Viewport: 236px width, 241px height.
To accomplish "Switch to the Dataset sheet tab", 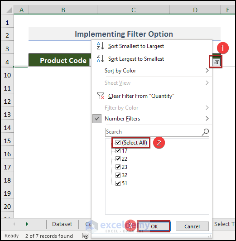I will (x=62, y=224).
